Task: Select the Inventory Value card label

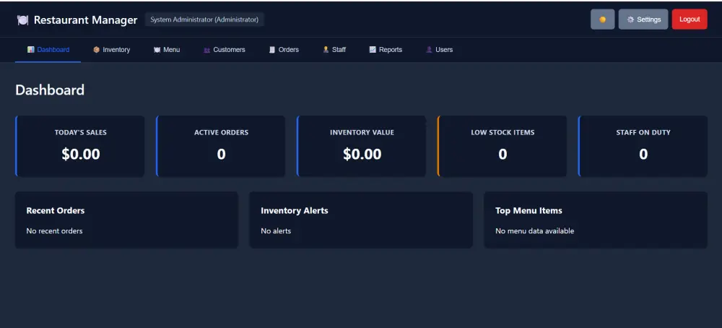Action: pyautogui.click(x=362, y=132)
